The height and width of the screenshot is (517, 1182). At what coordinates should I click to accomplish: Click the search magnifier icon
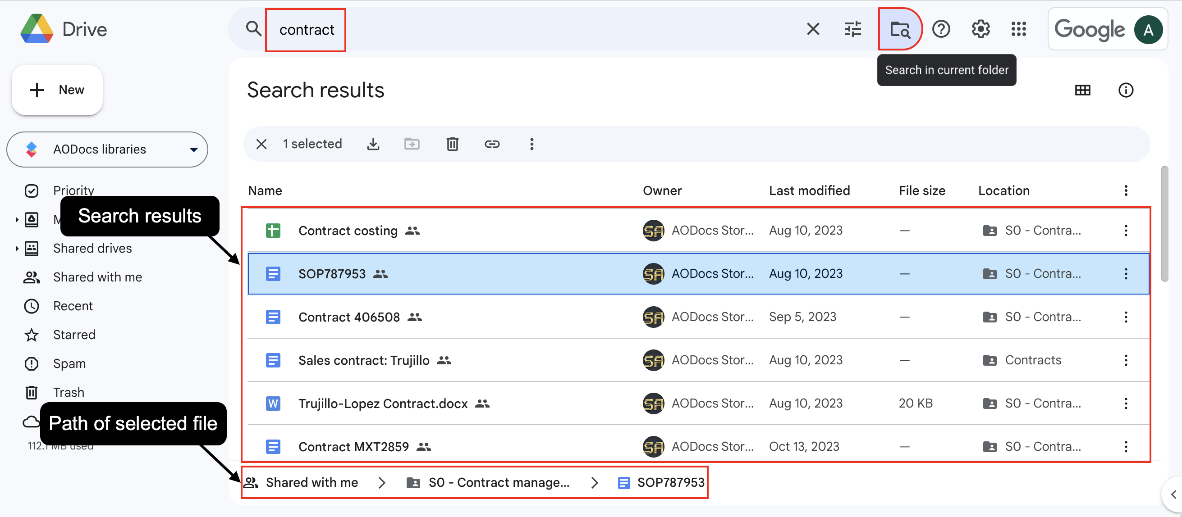pyautogui.click(x=253, y=28)
